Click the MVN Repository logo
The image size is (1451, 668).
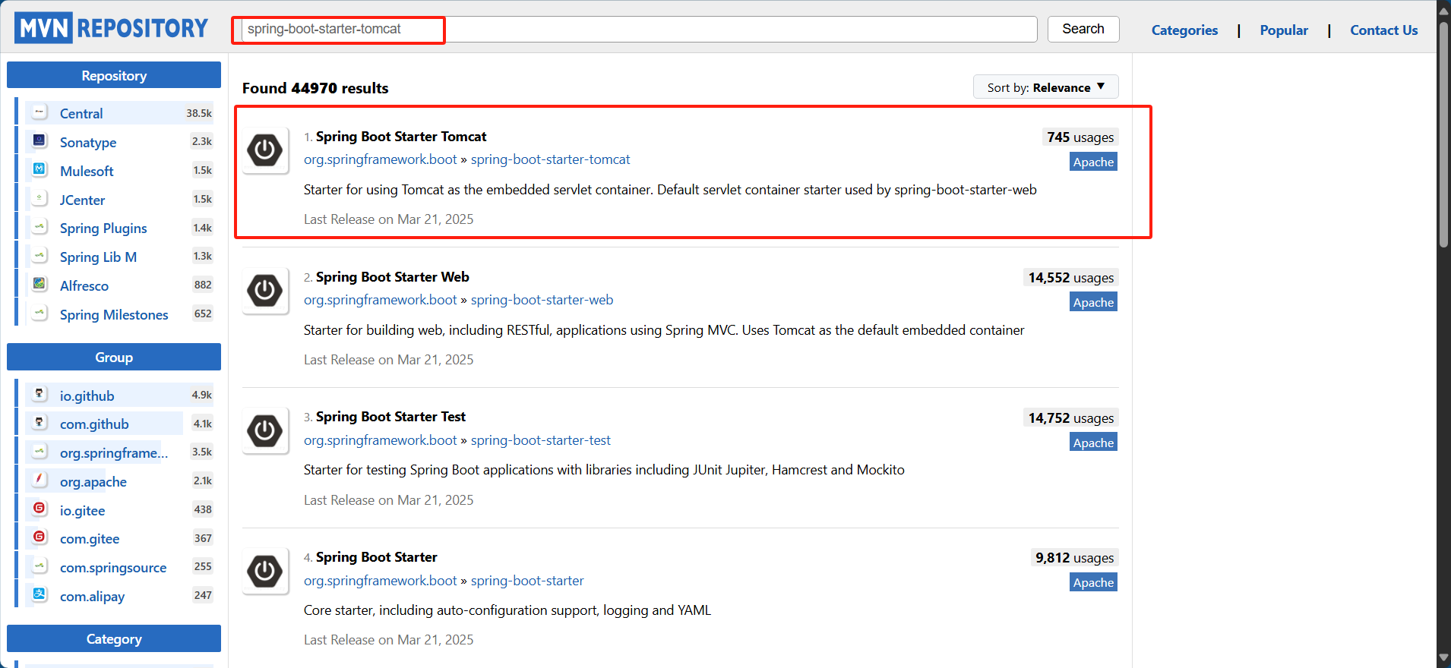(111, 28)
